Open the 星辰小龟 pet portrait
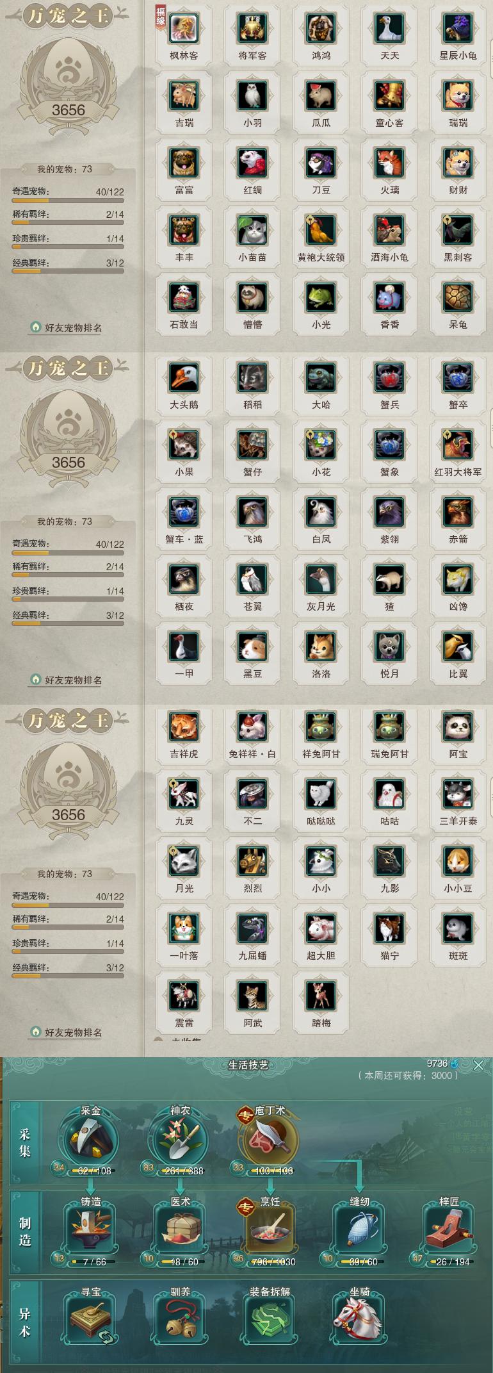493x1373 pixels. pyautogui.click(x=458, y=28)
